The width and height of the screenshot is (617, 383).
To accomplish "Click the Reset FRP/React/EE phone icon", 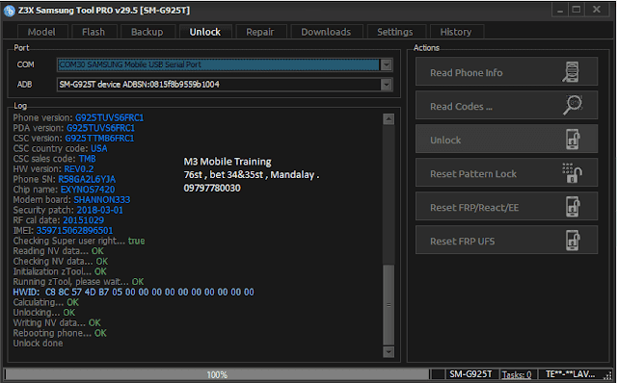I will click(573, 207).
